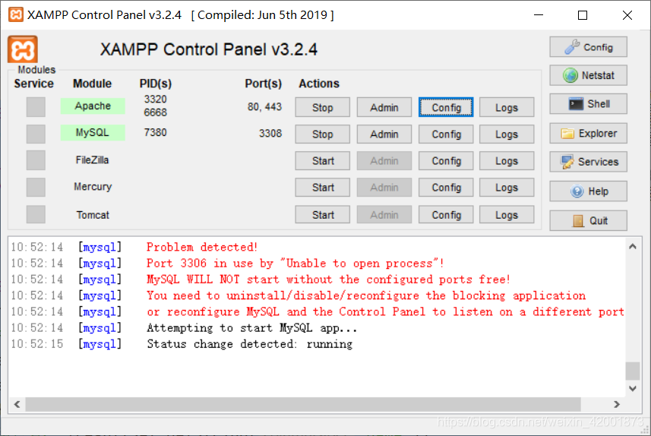Click the log scroll down arrow
This screenshot has width=651, height=436.
point(632,389)
